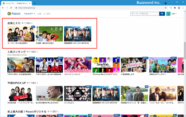Open the user avatar icon
This screenshot has width=186, height=117.
click(x=168, y=14)
